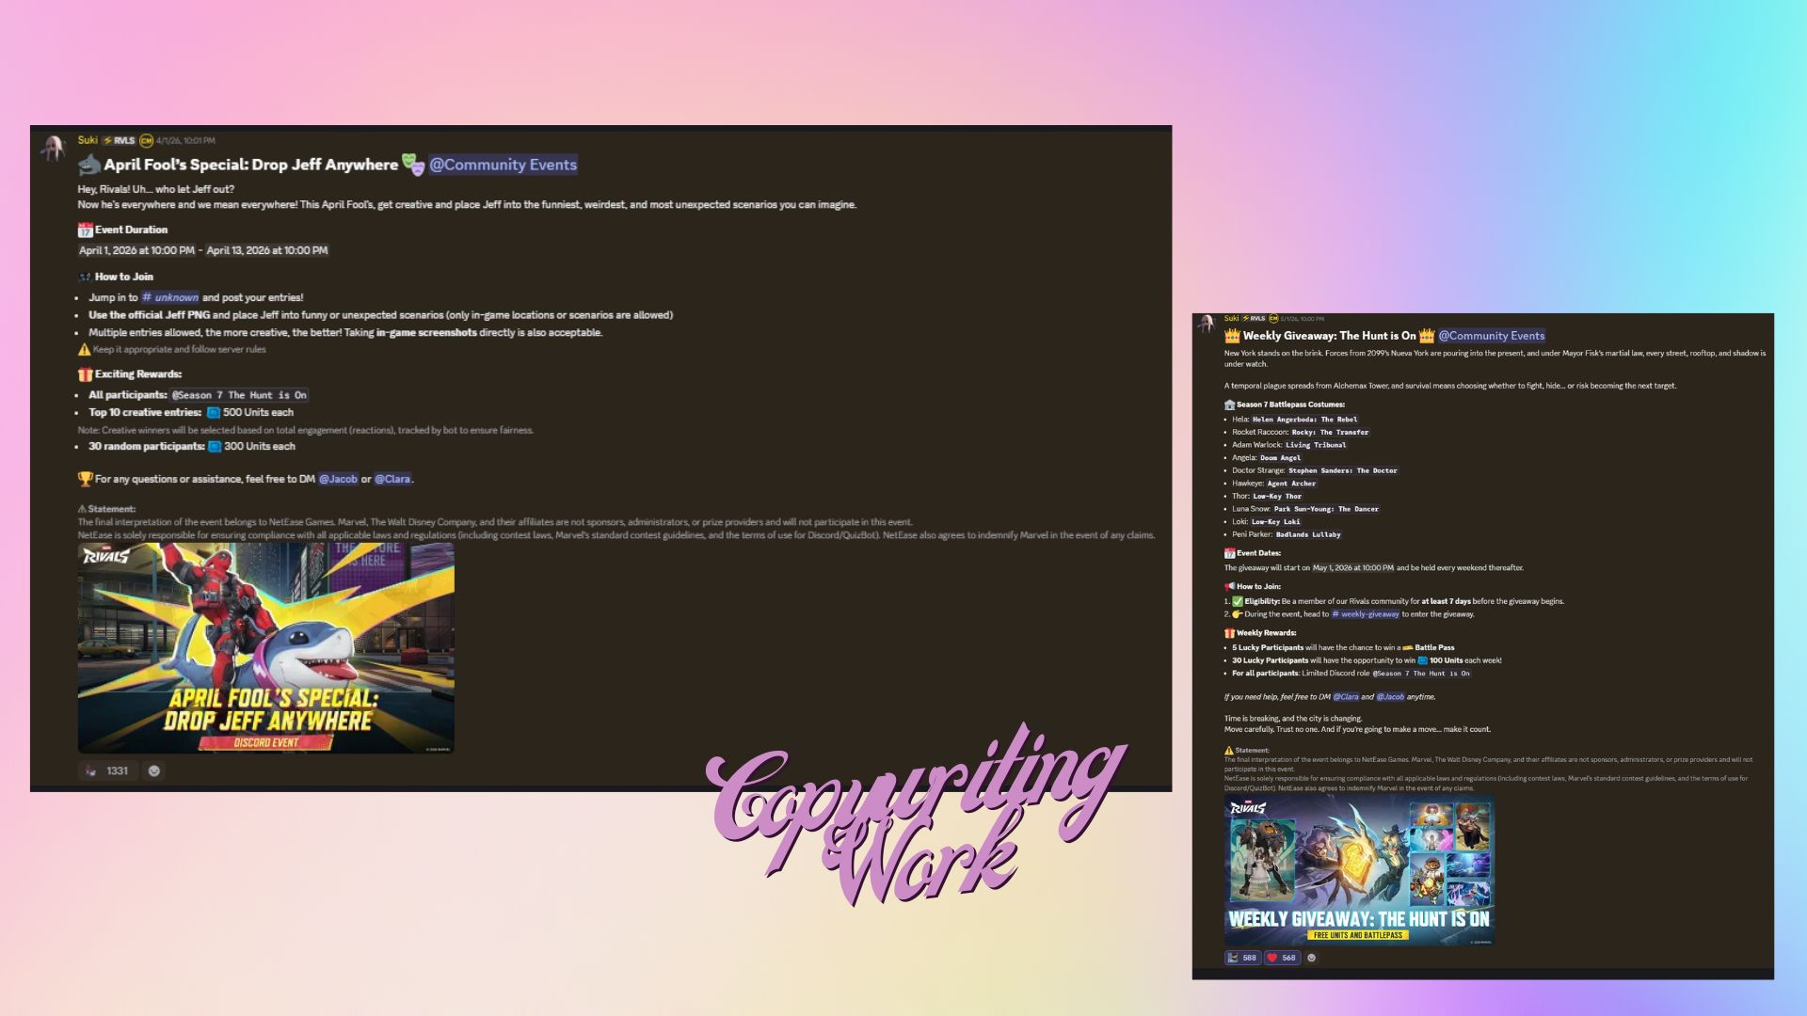Image resolution: width=1807 pixels, height=1016 pixels.
Task: Click the costume name Badlands Lullaby
Action: coord(1308,534)
